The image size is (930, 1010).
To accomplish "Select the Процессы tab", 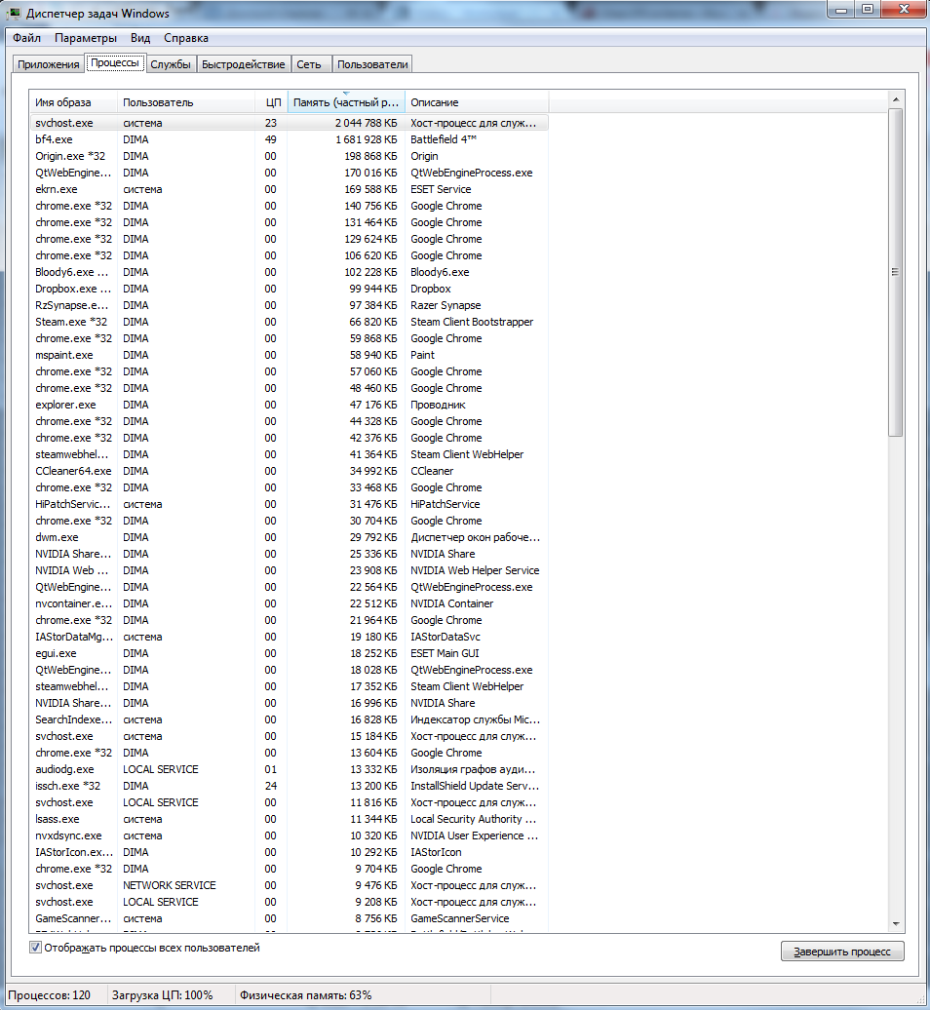I will [115, 63].
